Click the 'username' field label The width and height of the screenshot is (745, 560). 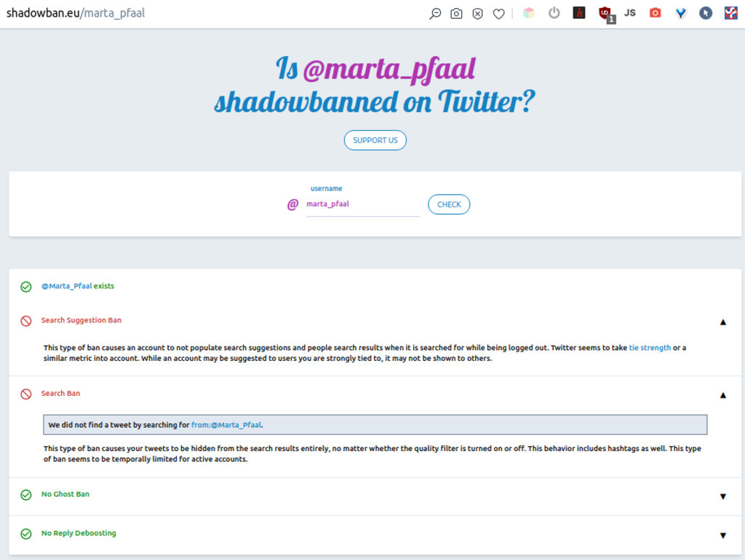coord(327,188)
